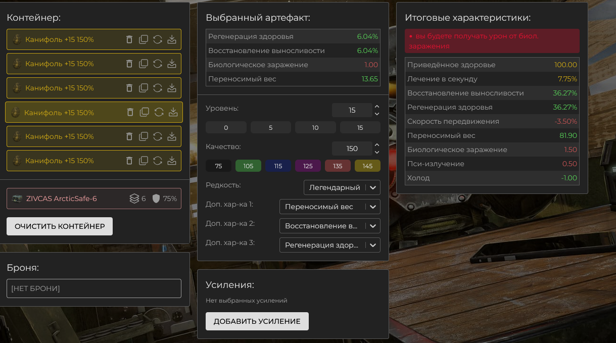Viewport: 616px width, 343px height.
Task: Delete the last Канифоль artifact with its trash icon
Action: [129, 161]
